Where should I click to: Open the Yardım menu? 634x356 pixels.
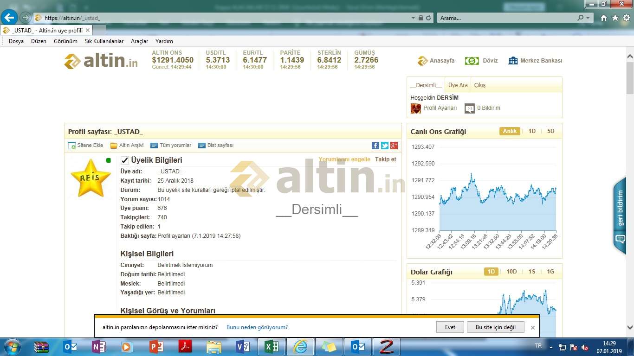(164, 41)
